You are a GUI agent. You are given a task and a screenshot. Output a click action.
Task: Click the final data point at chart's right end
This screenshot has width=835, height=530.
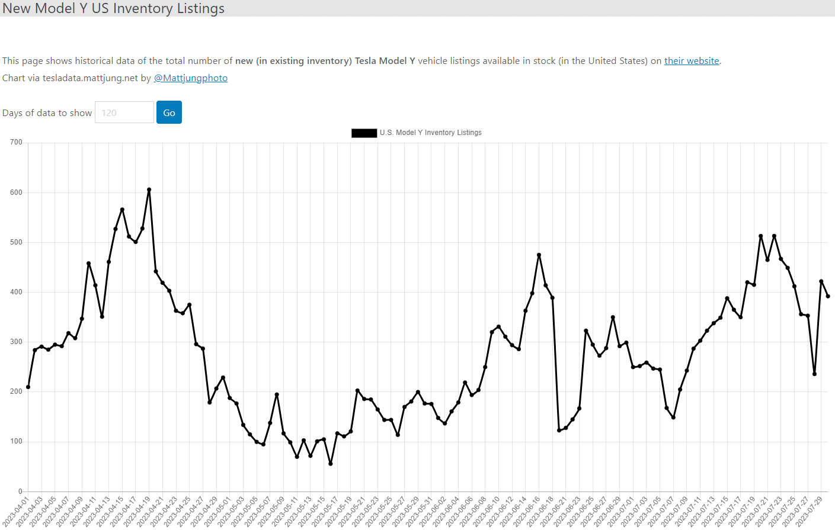828,296
